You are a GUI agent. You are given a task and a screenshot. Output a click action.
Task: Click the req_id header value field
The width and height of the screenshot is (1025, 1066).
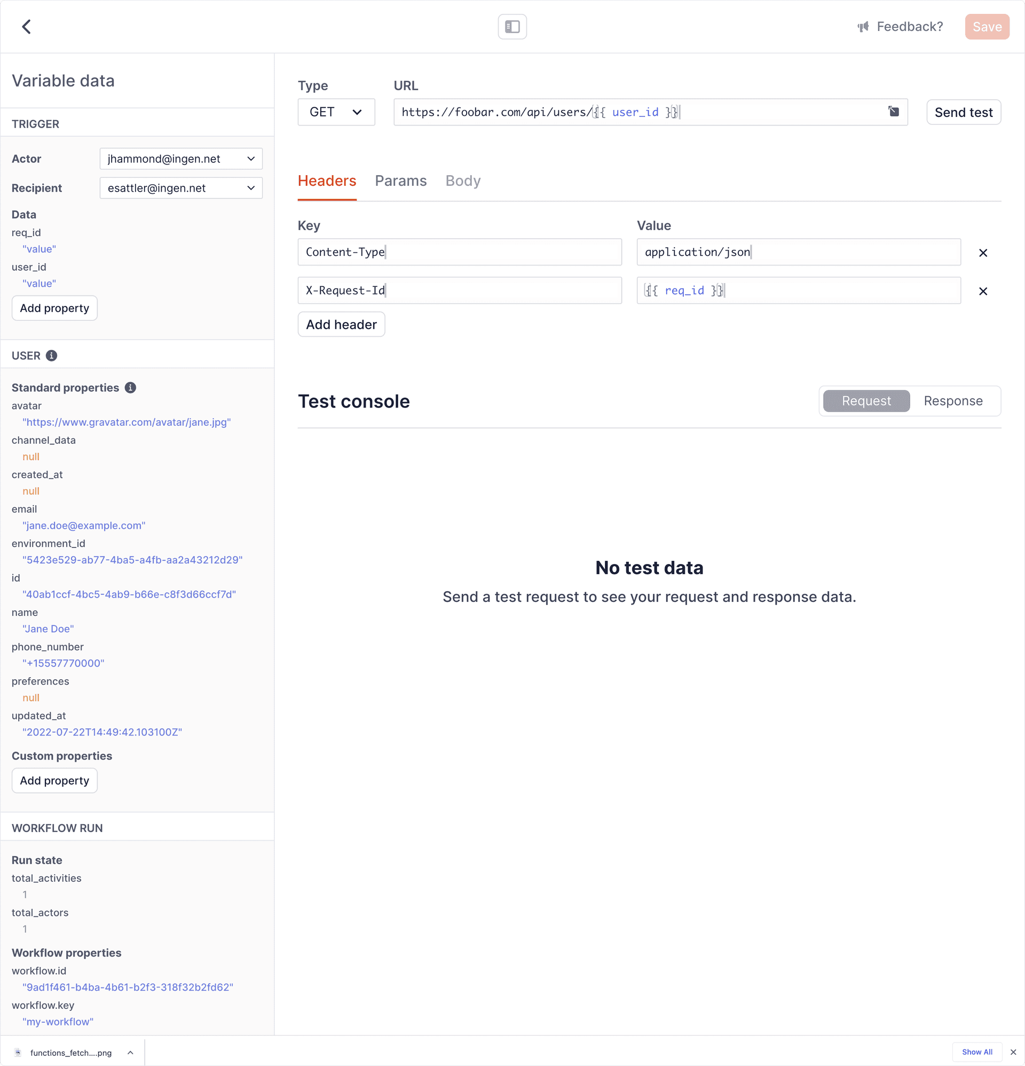click(798, 291)
